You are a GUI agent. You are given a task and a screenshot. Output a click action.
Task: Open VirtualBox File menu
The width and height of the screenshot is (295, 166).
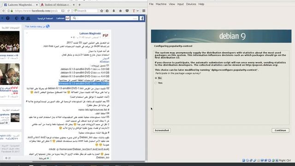[x=151, y=4]
